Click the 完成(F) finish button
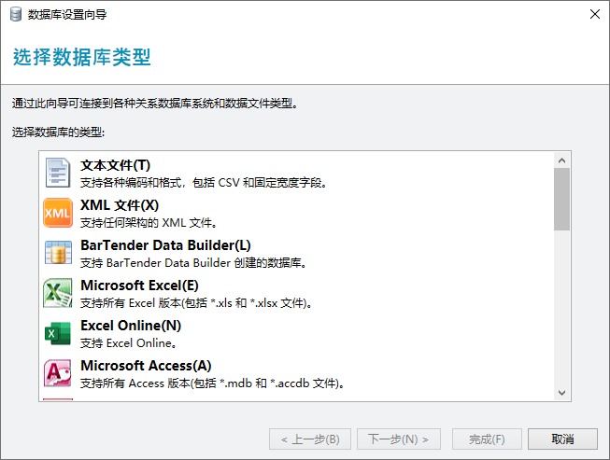 click(487, 439)
